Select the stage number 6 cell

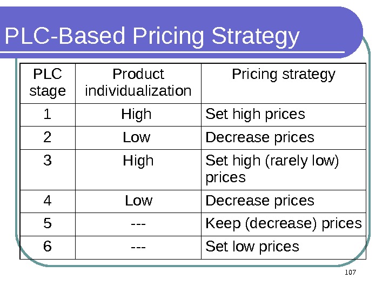48,247
